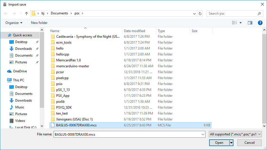This screenshot has height=150, width=267.
Task: Open the Organize dropdown menu
Action: (14, 23)
